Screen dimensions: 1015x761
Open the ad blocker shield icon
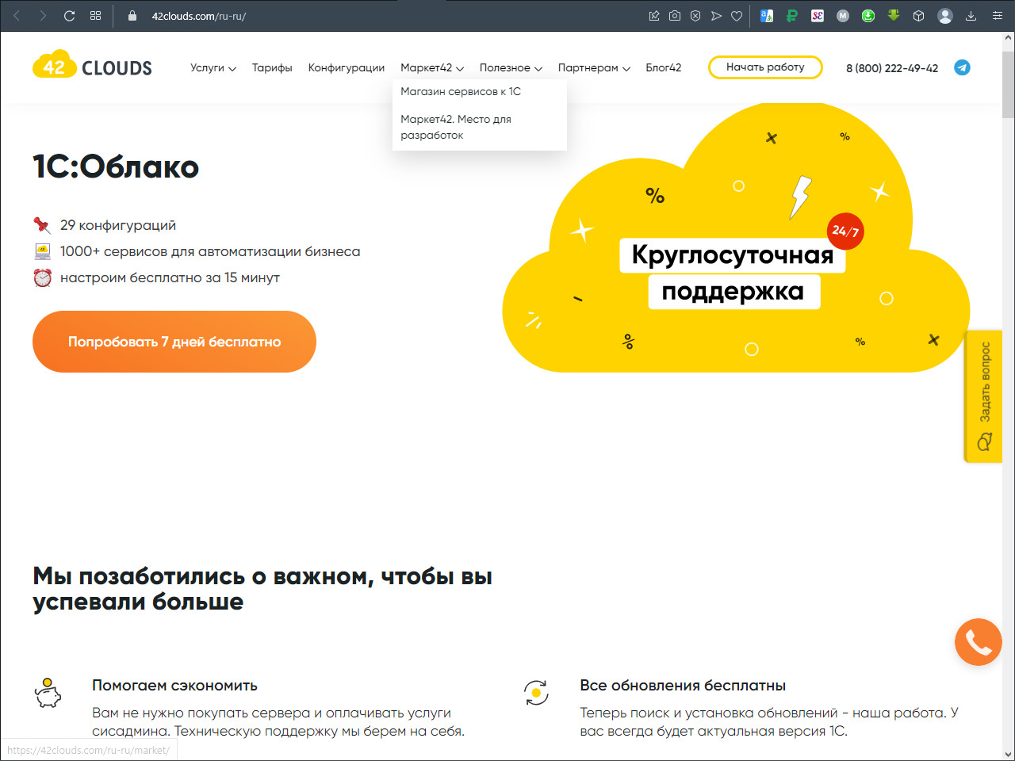click(695, 16)
